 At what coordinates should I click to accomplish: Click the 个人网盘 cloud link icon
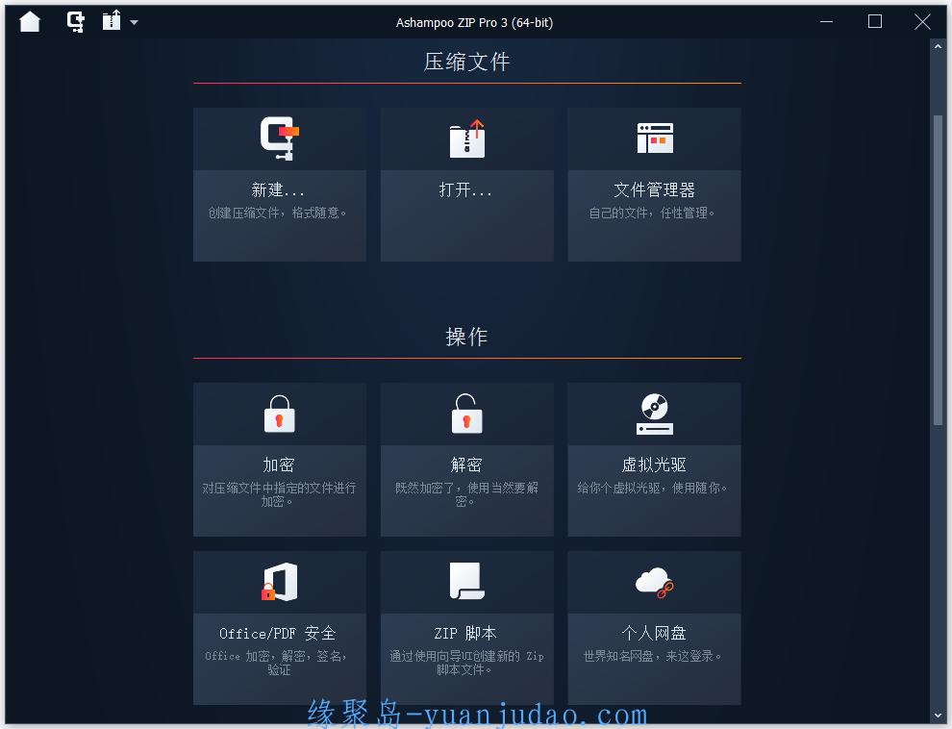[655, 582]
